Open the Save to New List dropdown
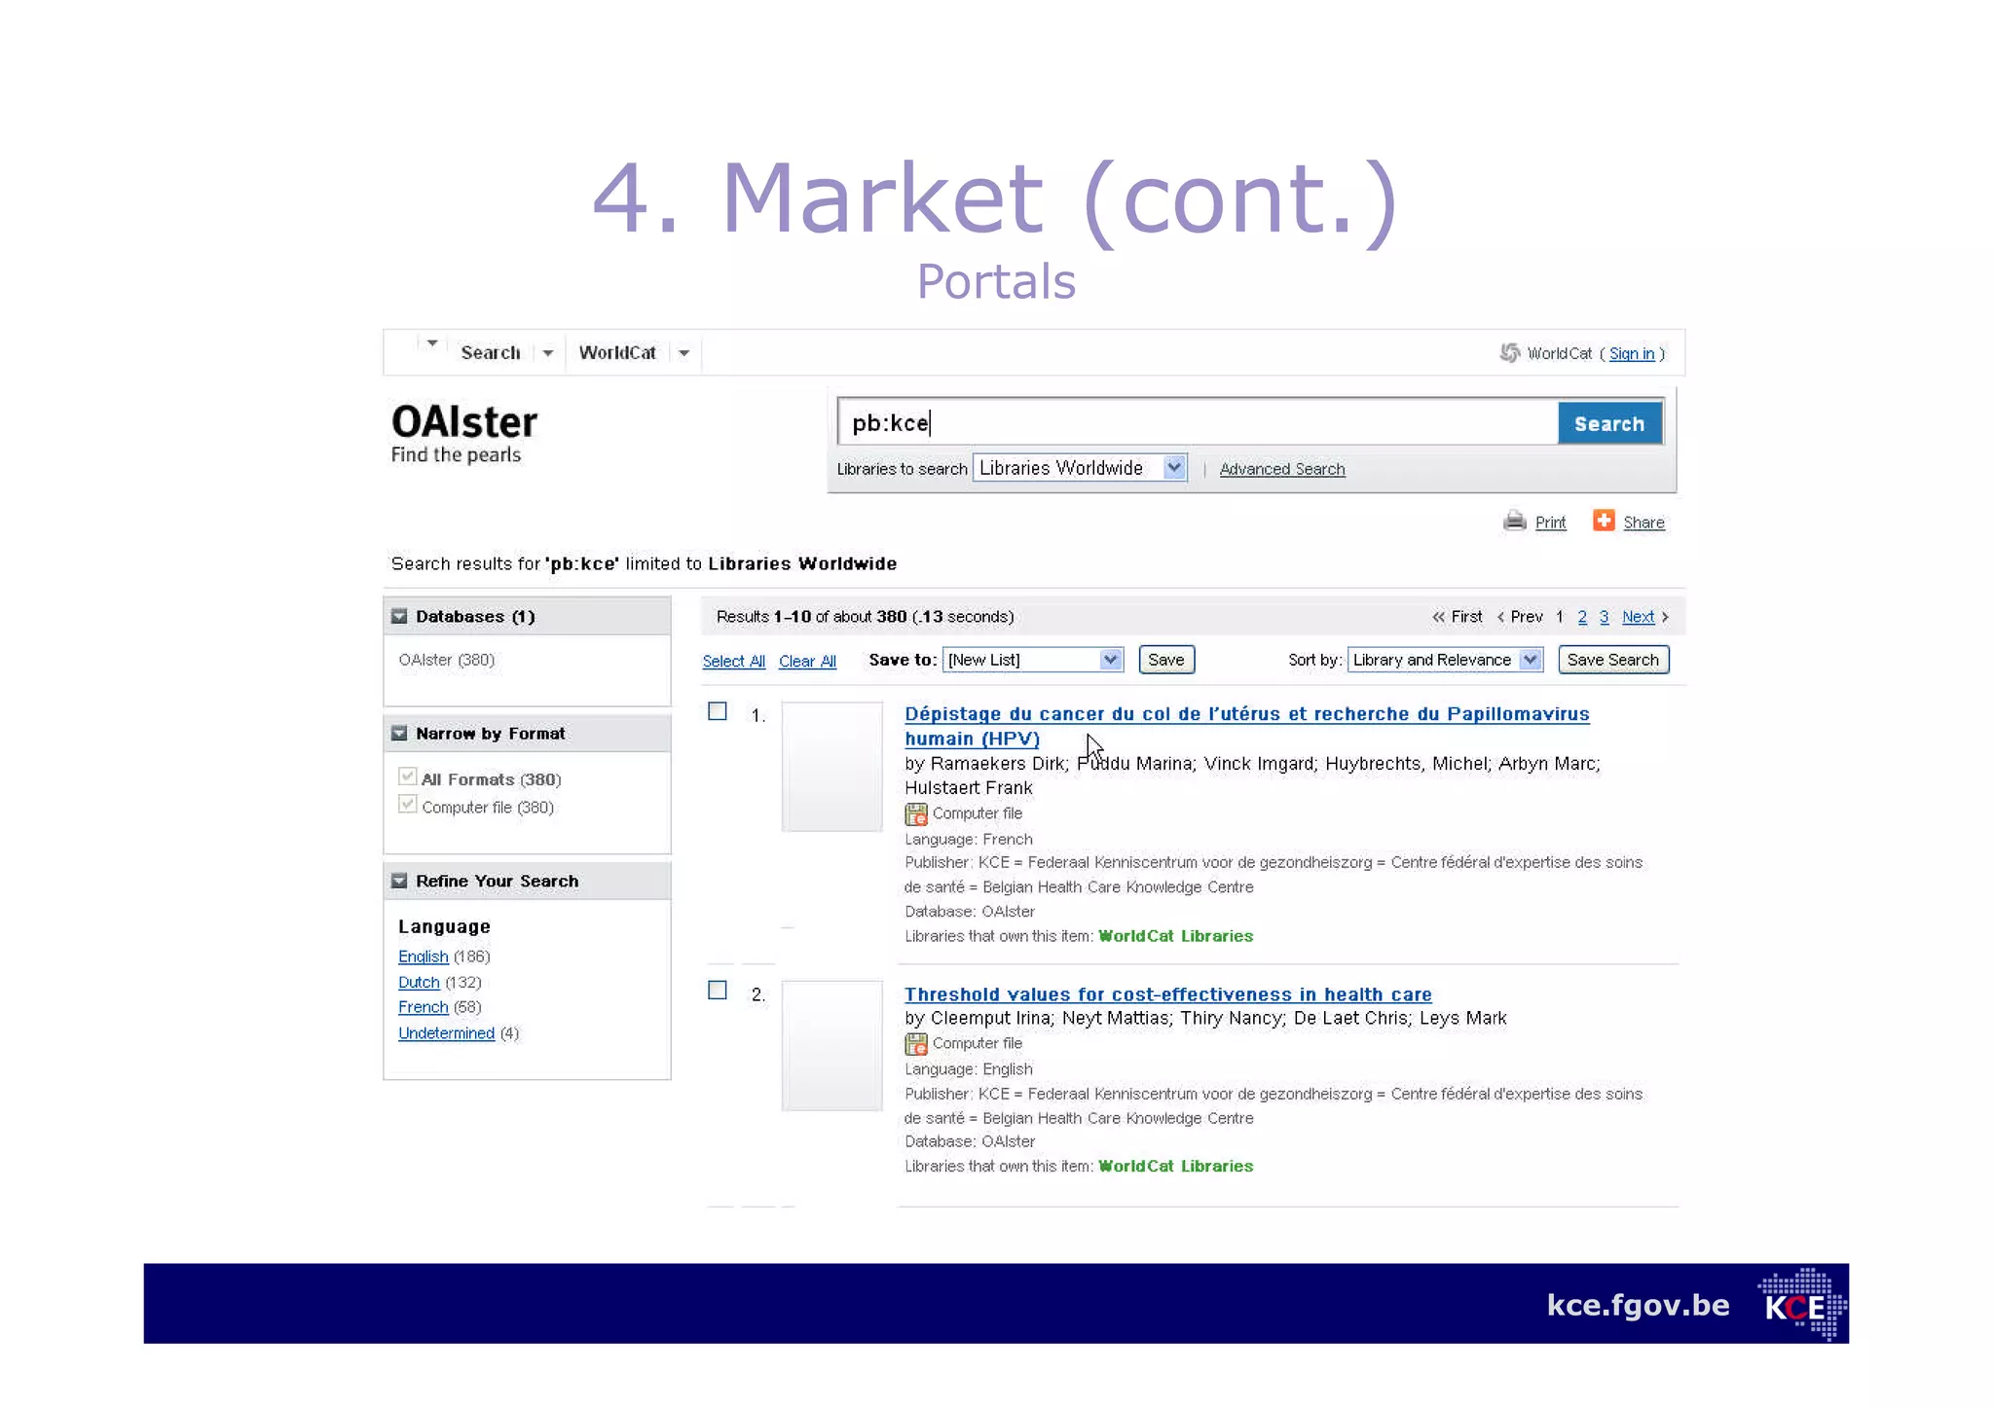The width and height of the screenshot is (1994, 1408). click(1033, 660)
